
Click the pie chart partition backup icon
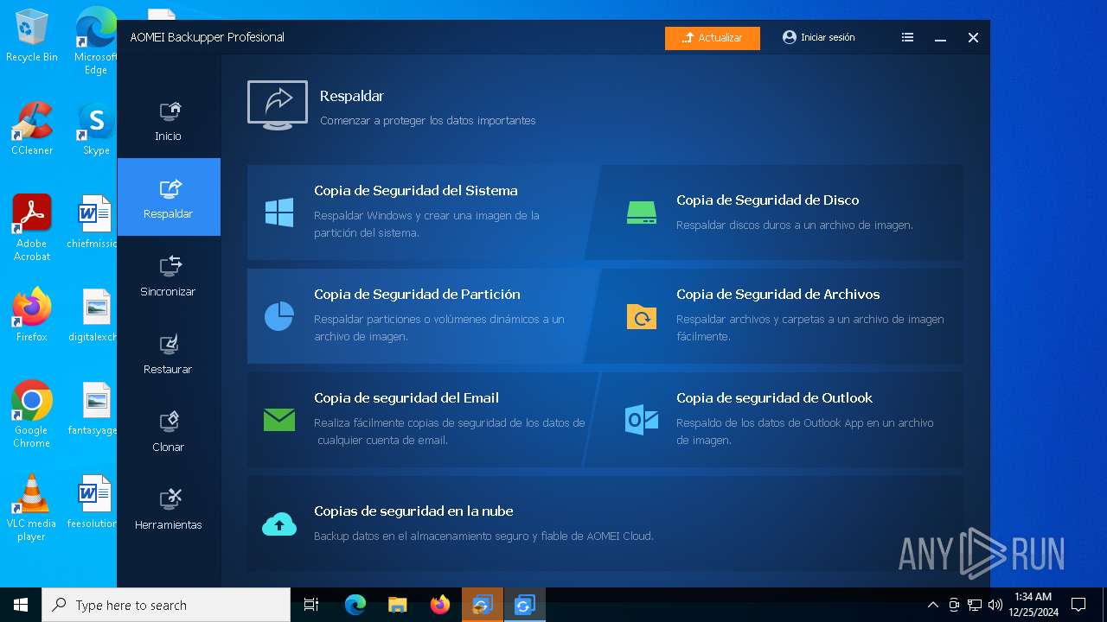pos(279,316)
